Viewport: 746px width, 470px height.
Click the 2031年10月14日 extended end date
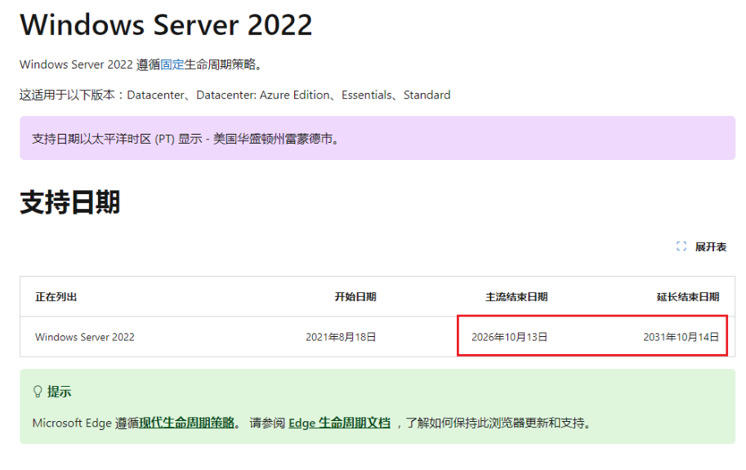[x=681, y=337]
